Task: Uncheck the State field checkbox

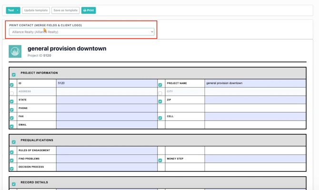Action: coord(12,101)
